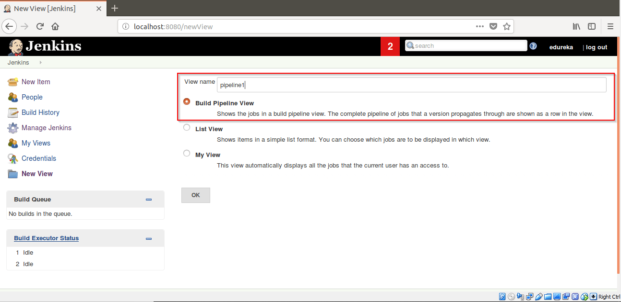Image resolution: width=621 pixels, height=302 pixels.
Task: Open Credentials link
Action: (x=39, y=158)
